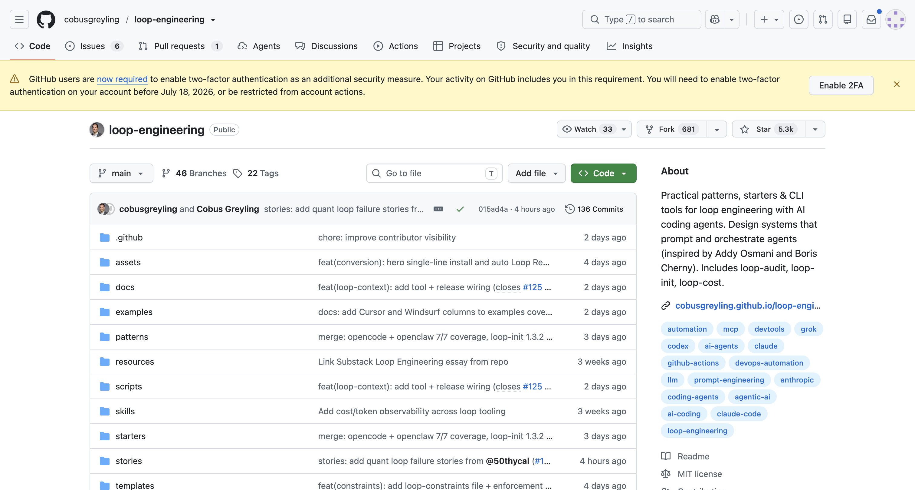Expand the repository name dropdown in breadcrumb

point(213,20)
